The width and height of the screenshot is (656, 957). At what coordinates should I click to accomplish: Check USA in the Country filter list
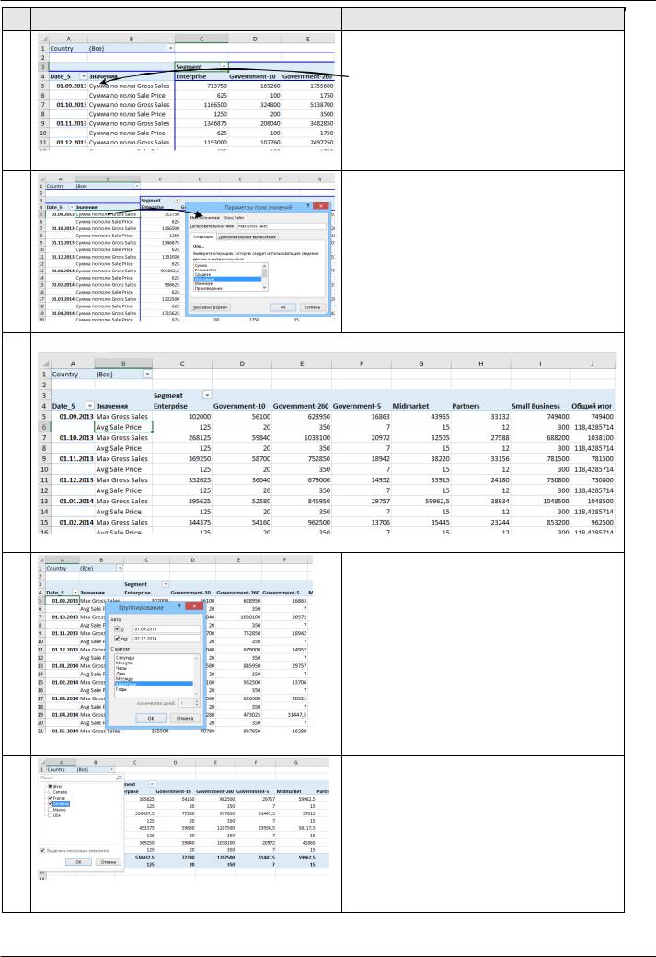(50, 815)
